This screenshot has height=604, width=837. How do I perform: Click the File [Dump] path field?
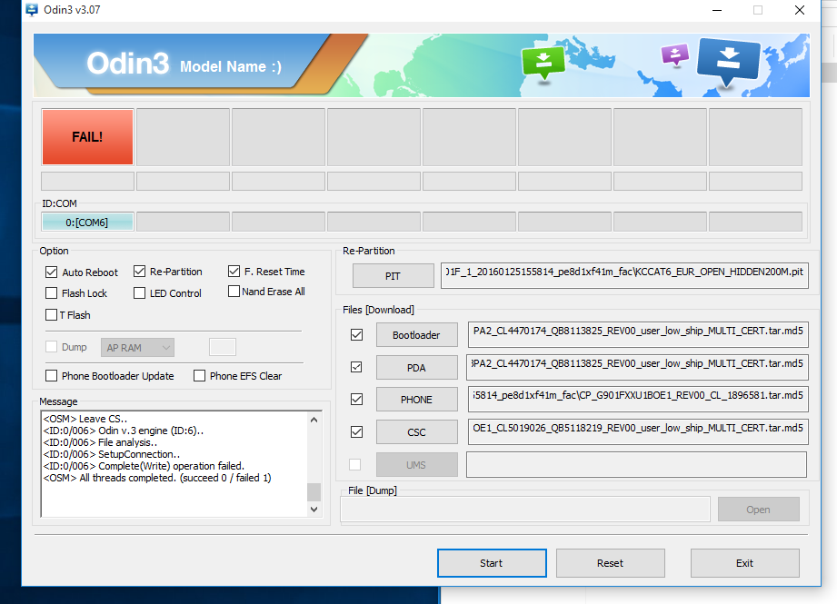pyautogui.click(x=525, y=509)
